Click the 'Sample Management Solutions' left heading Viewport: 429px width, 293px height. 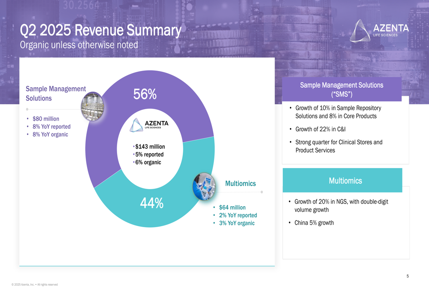coord(56,93)
